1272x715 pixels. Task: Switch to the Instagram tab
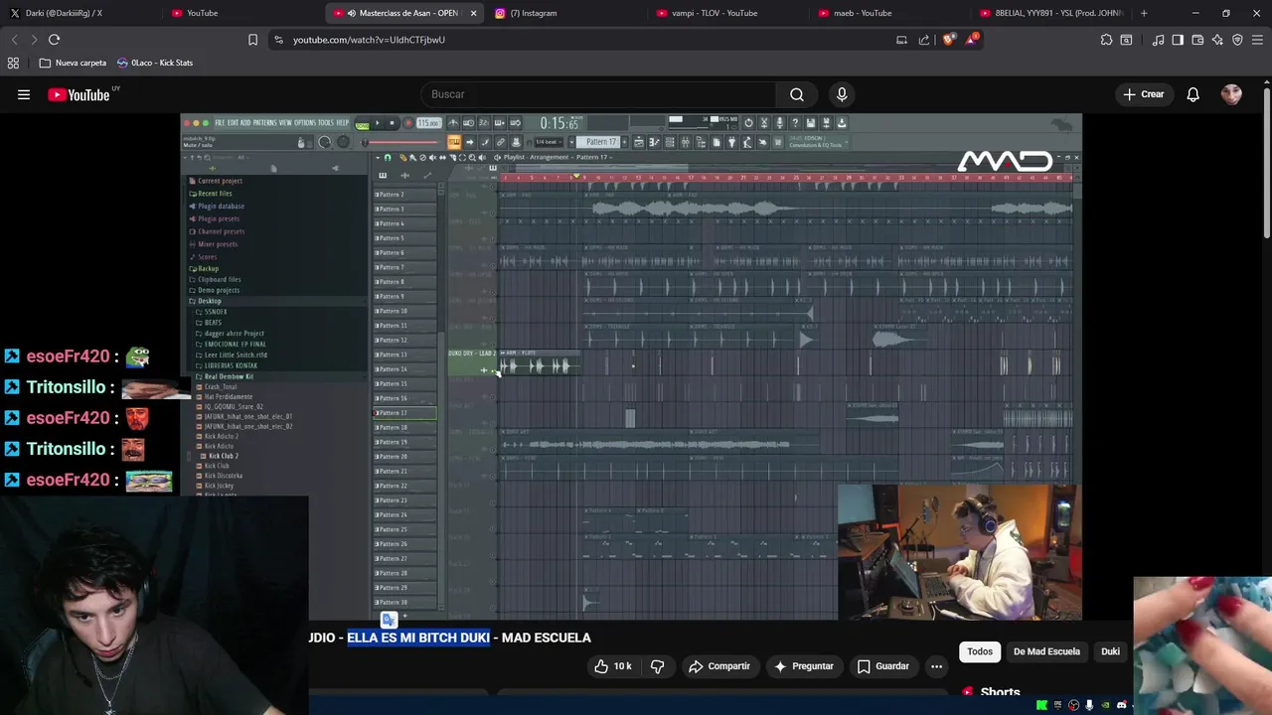pyautogui.click(x=566, y=13)
